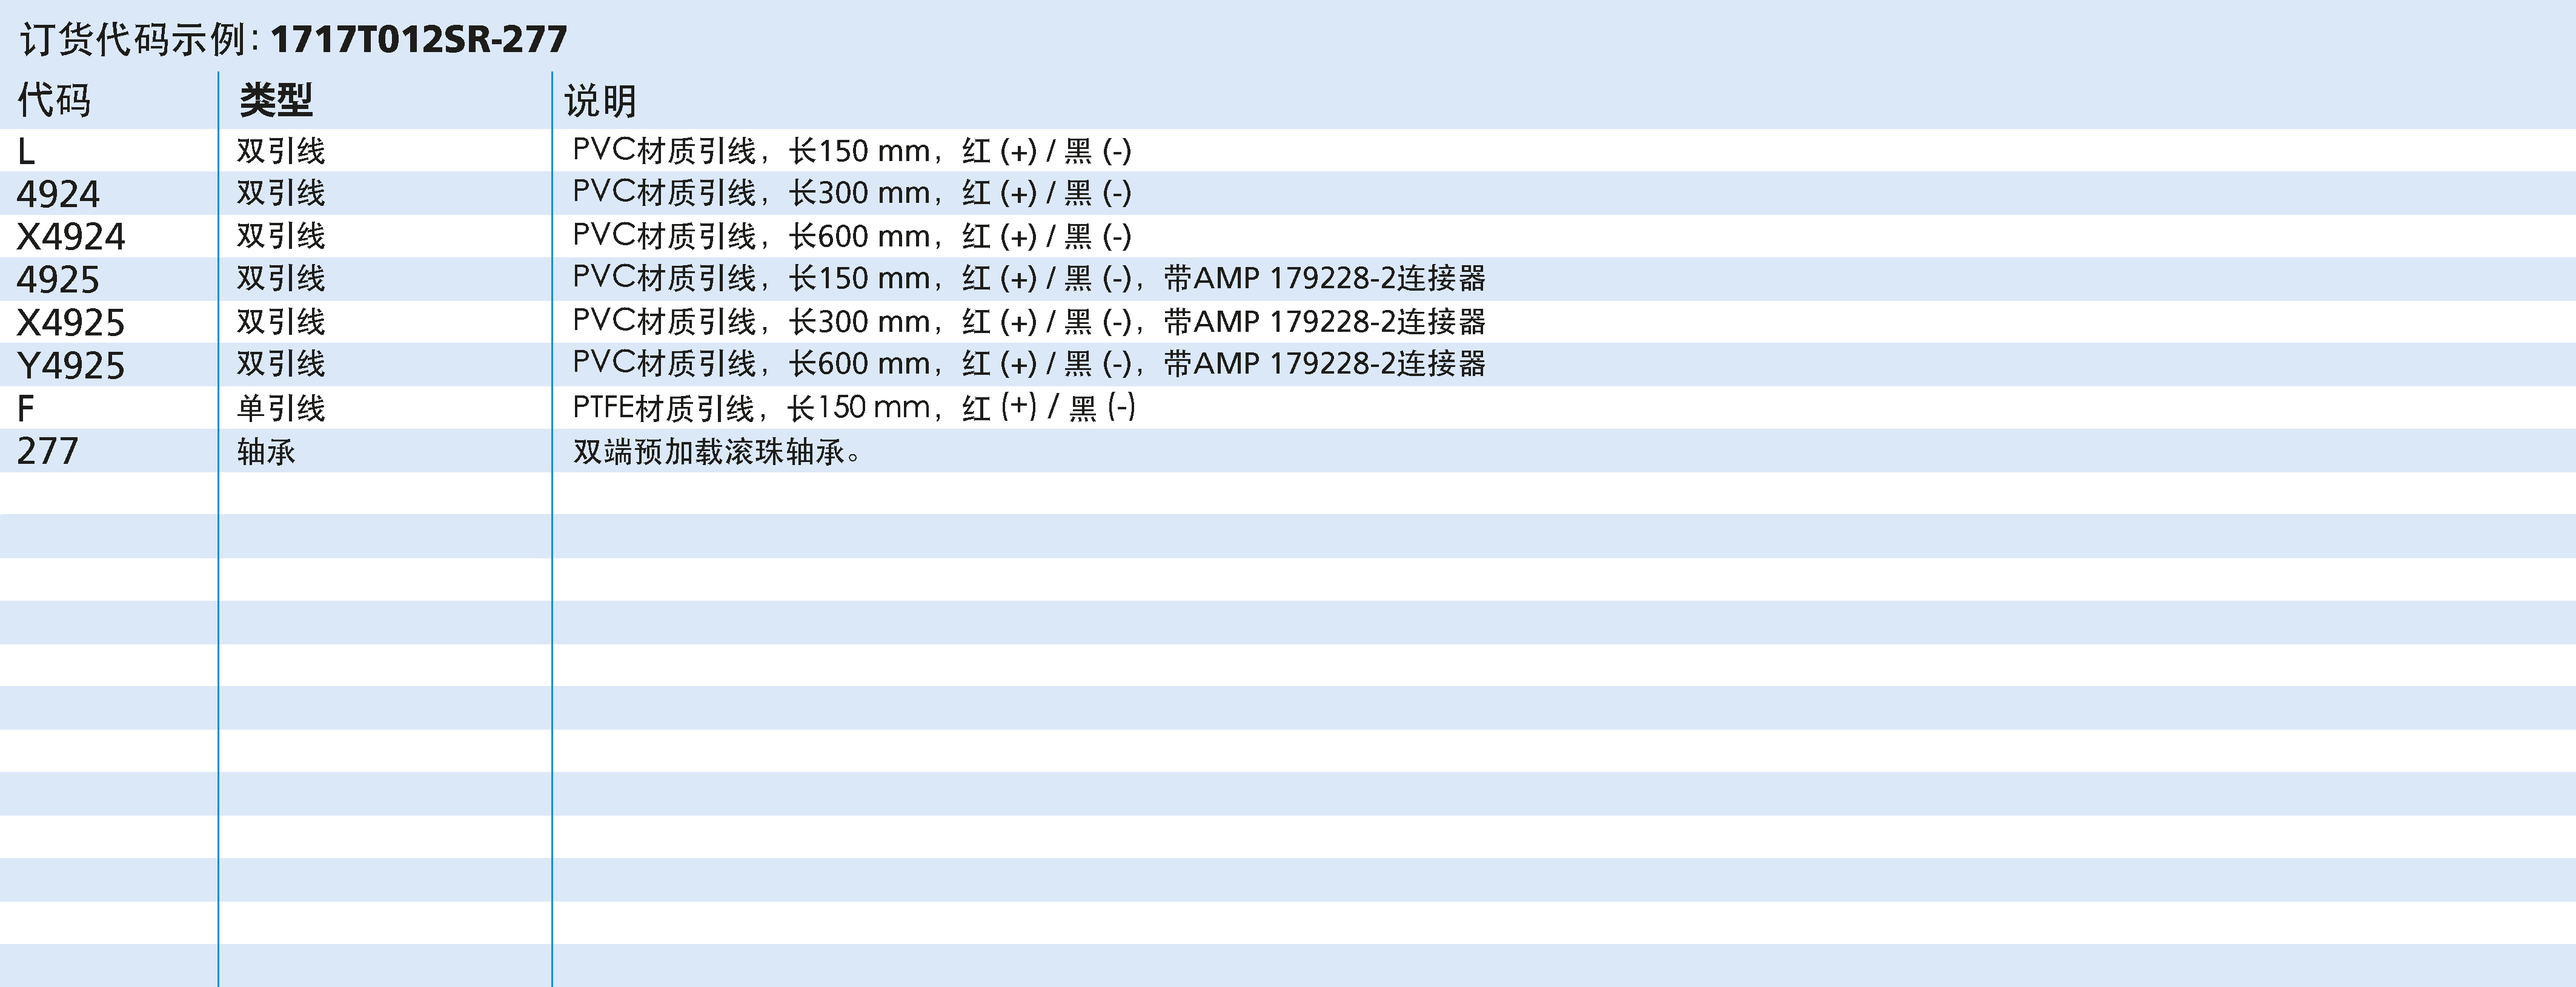The height and width of the screenshot is (987, 2576).
Task: Click row L description, PVC 150 mm lead
Action: coord(852,151)
